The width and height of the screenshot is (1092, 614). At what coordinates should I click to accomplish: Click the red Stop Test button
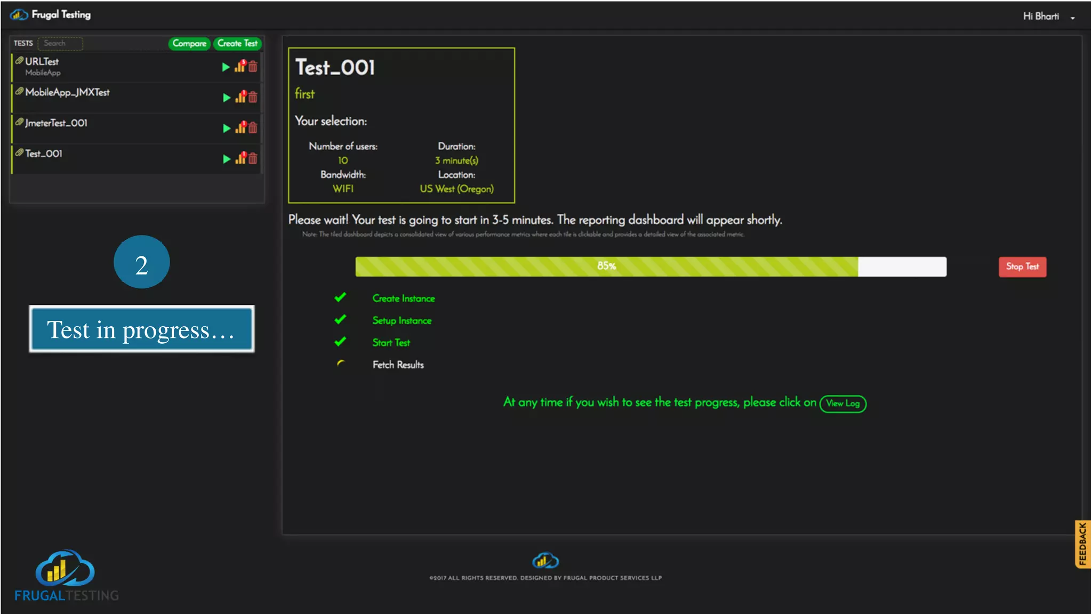click(1022, 266)
